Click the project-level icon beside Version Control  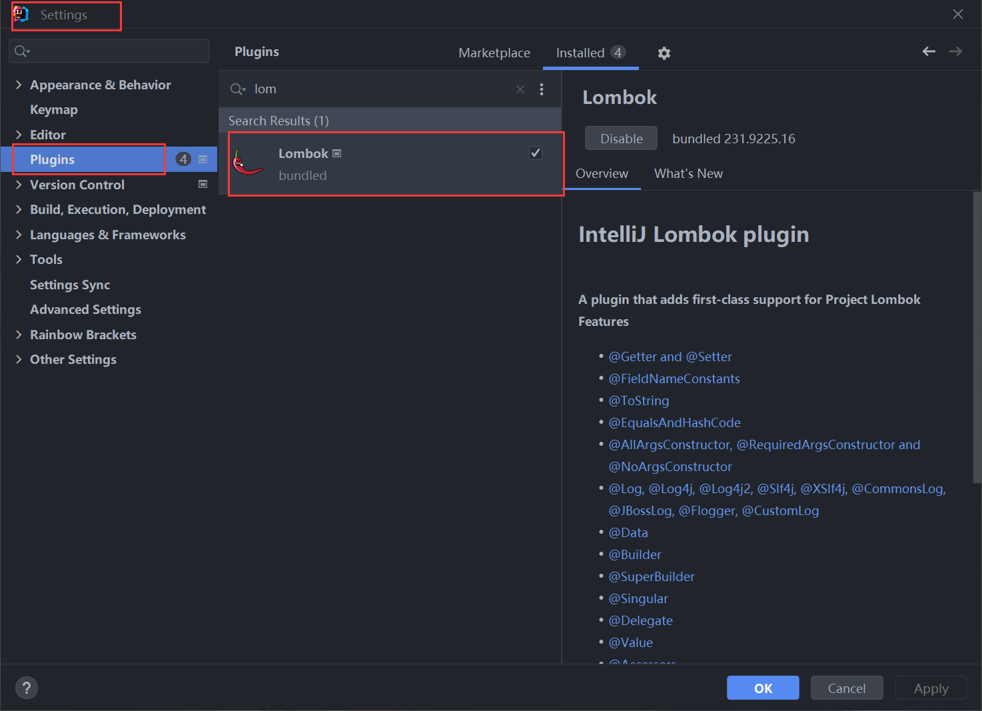(x=203, y=184)
